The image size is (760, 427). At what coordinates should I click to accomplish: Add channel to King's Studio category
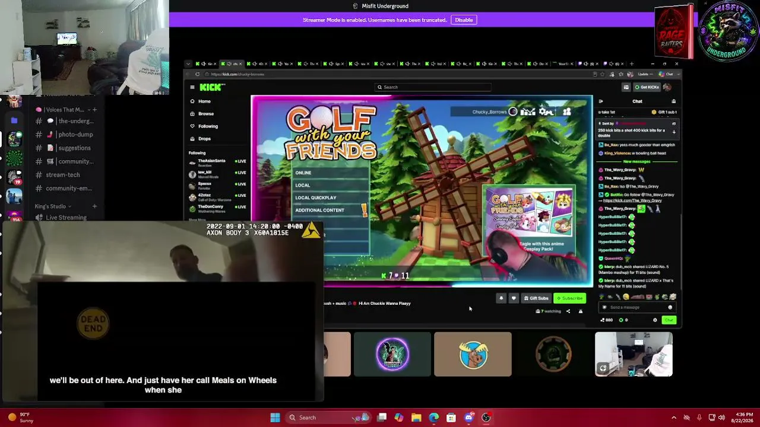coord(94,206)
